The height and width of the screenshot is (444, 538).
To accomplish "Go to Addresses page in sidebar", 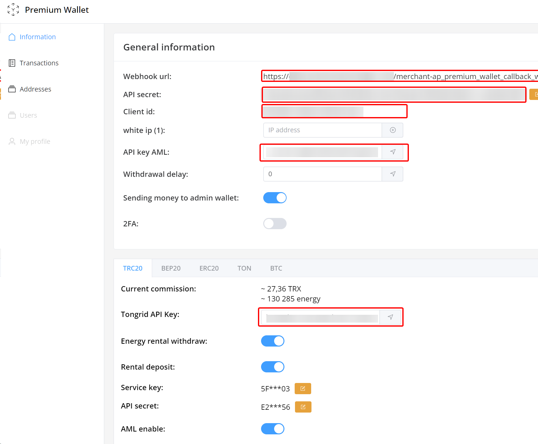I will click(35, 89).
